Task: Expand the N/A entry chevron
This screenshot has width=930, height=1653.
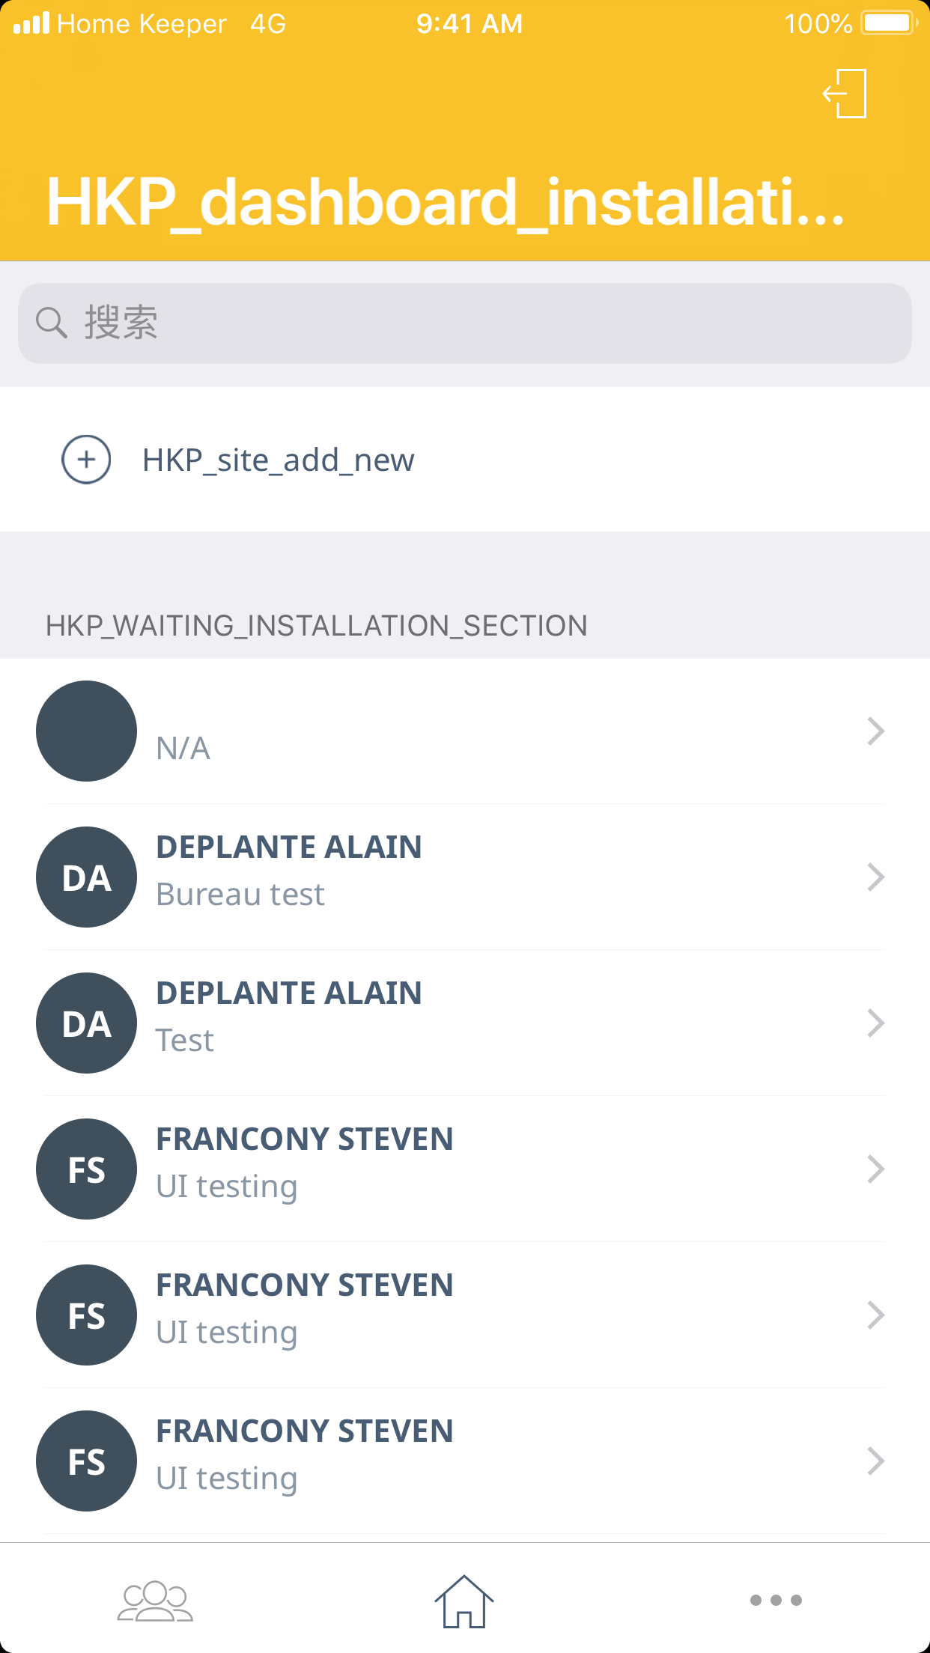Action: (875, 731)
